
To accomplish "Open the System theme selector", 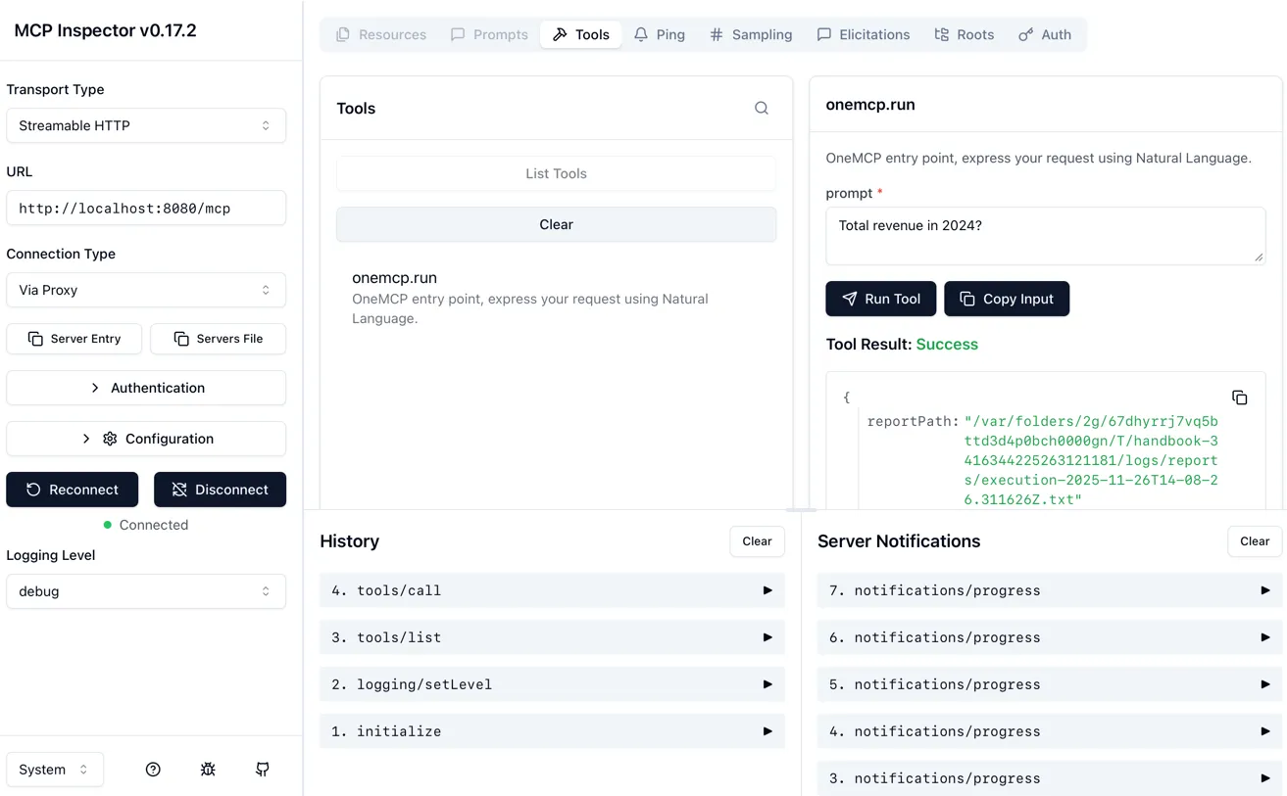I will pyautogui.click(x=54, y=770).
